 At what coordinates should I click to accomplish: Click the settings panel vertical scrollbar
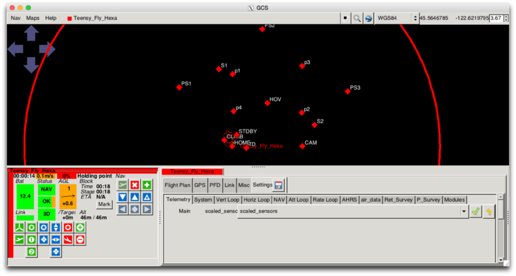(501, 228)
